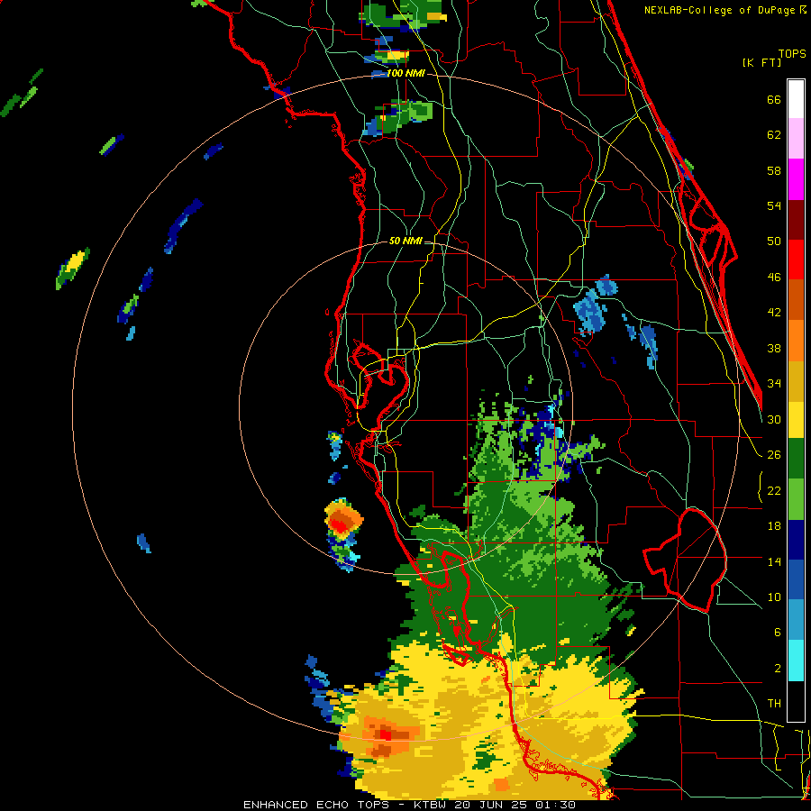Click the legend value '66'

point(774,99)
